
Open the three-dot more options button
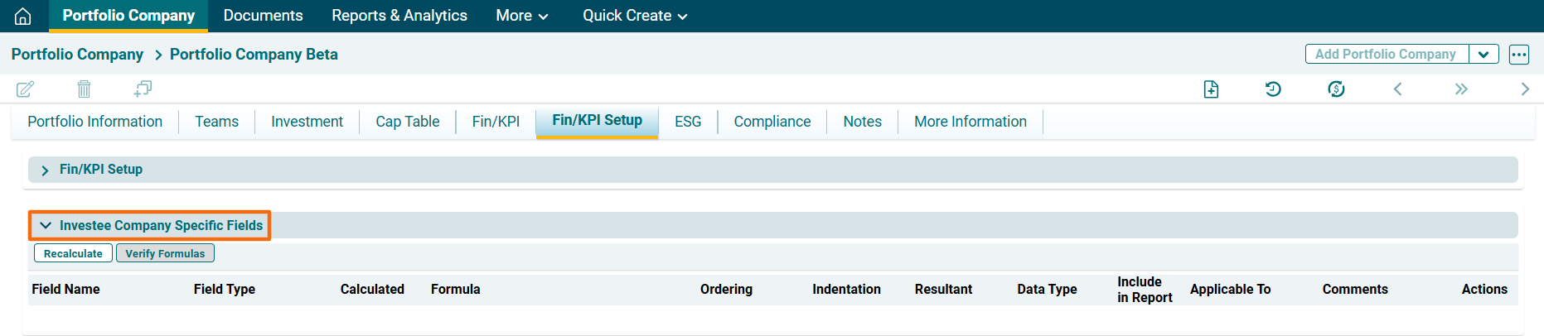pyautogui.click(x=1518, y=55)
